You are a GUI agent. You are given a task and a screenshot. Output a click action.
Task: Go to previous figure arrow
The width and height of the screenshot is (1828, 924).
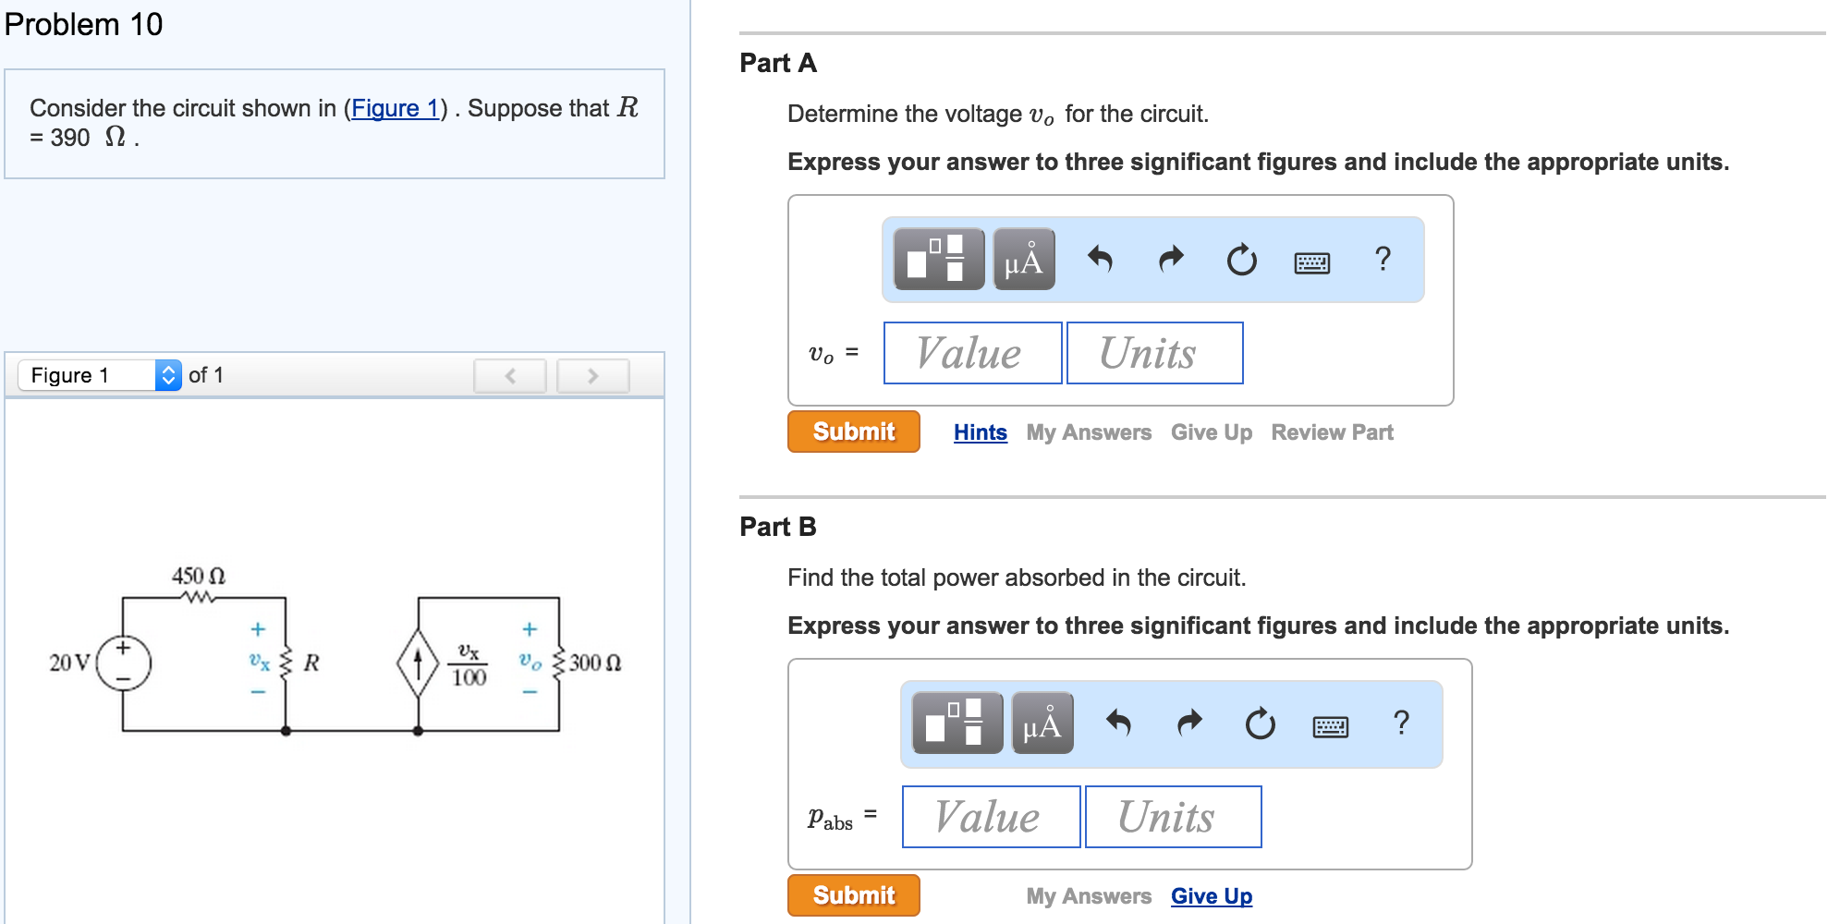[x=510, y=375]
